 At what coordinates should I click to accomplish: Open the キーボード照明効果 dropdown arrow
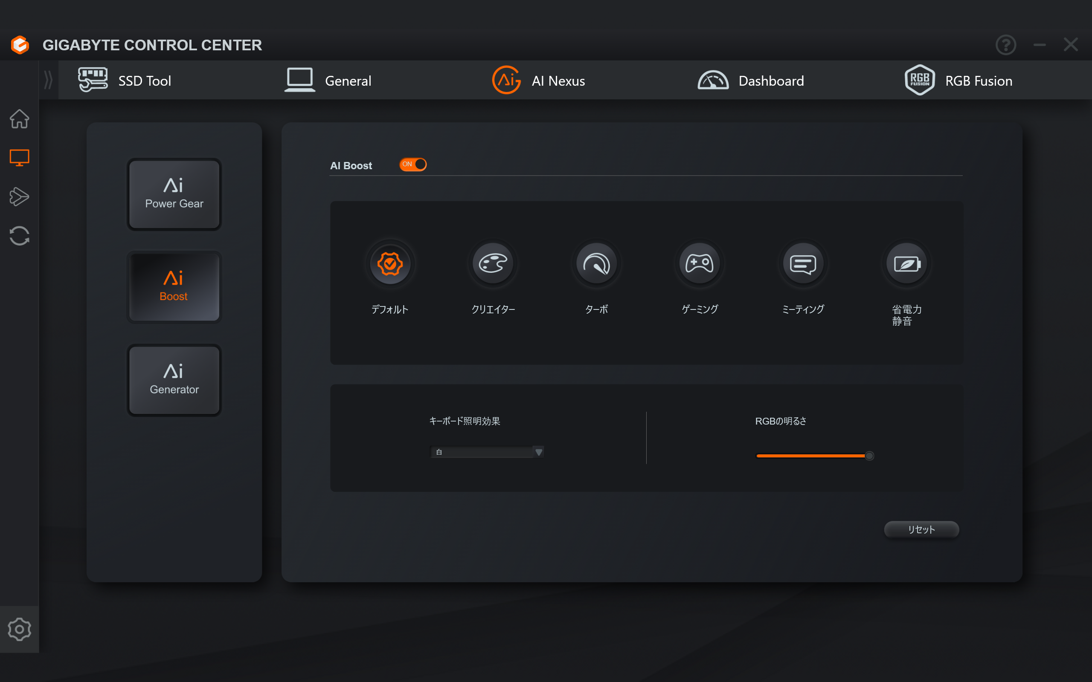pos(538,452)
